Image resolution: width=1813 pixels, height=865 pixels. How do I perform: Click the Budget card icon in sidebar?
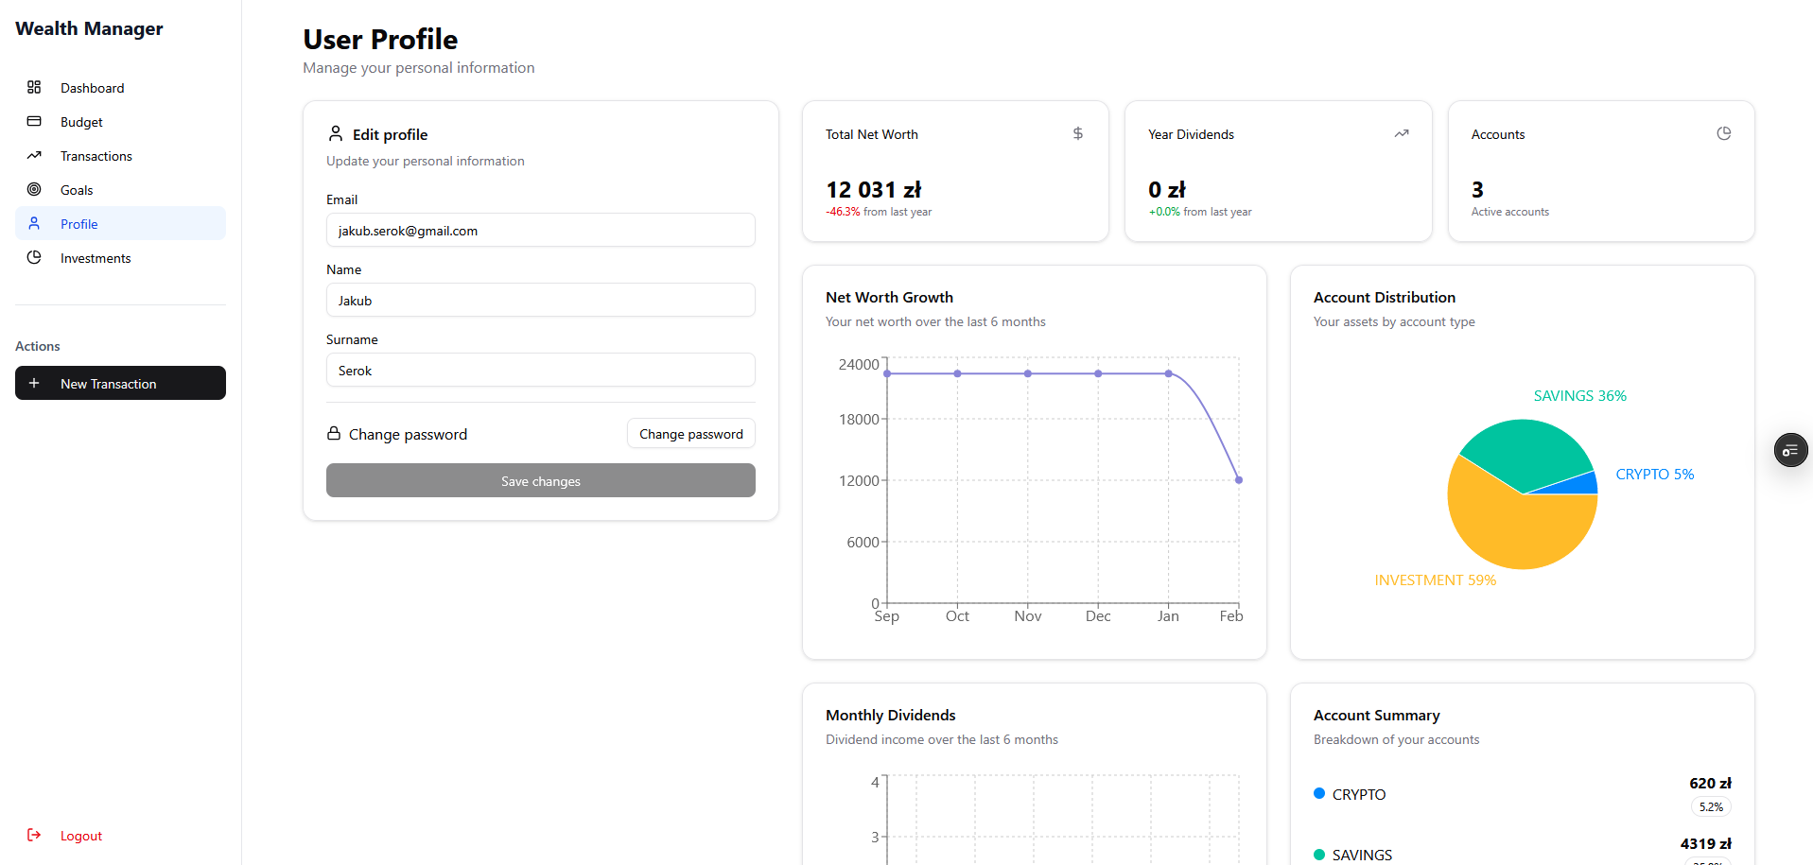pyautogui.click(x=34, y=121)
